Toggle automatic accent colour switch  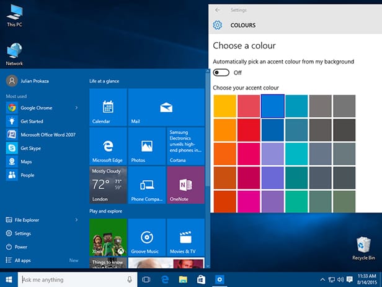[221, 73]
